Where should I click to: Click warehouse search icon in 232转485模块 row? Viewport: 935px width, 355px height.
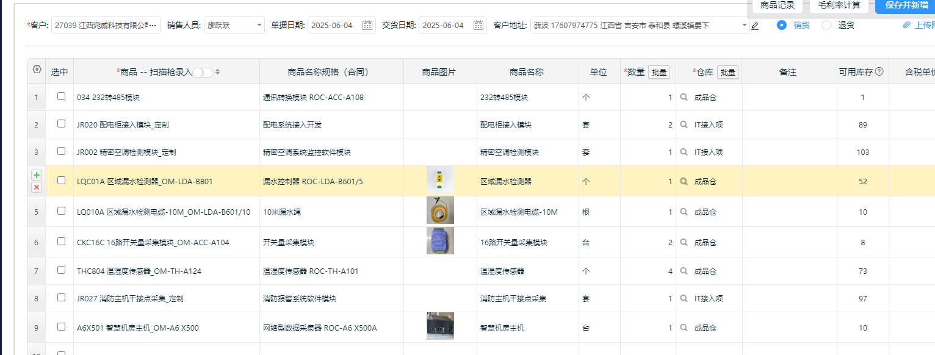[684, 97]
